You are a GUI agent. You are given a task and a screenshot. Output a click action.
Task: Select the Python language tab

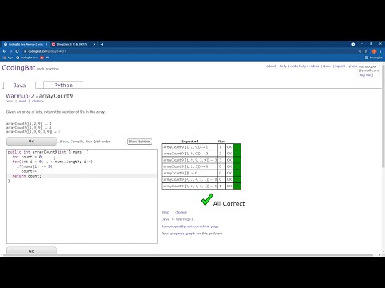[63, 85]
